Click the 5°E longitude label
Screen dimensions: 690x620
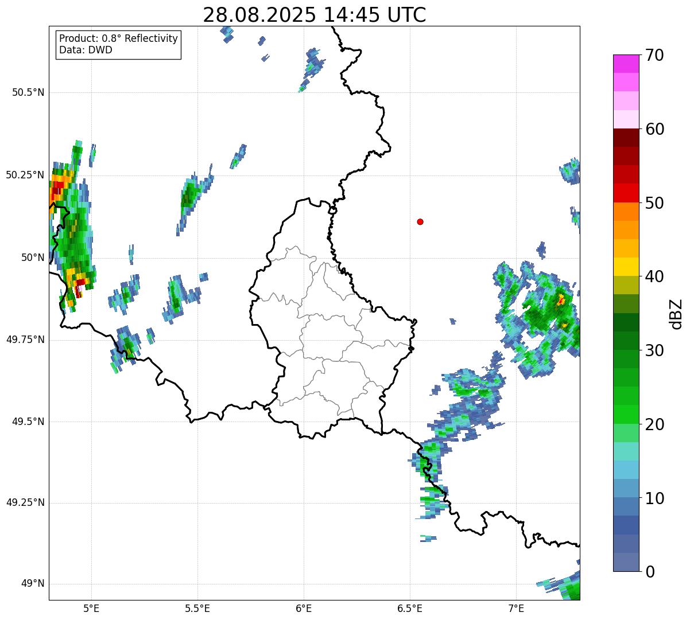[91, 608]
